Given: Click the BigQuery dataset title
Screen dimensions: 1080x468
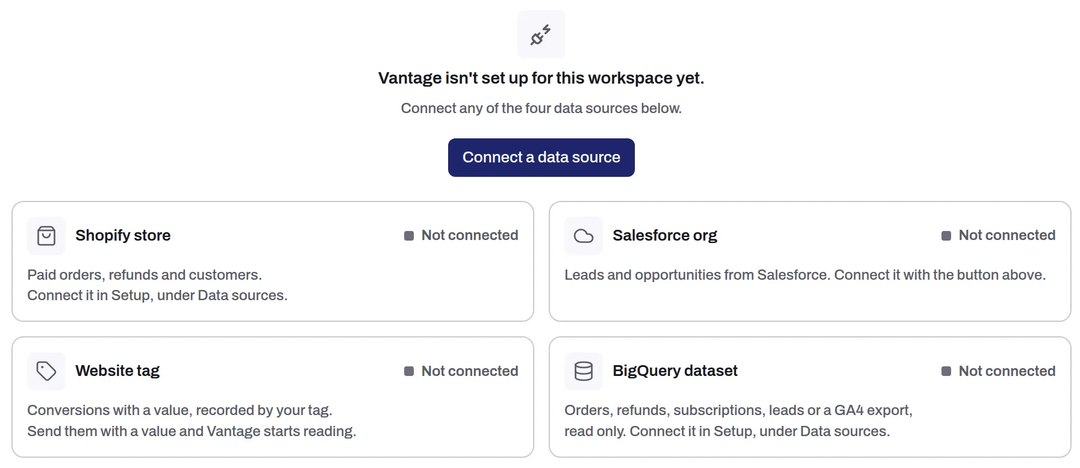Looking at the screenshot, I should click(x=675, y=371).
